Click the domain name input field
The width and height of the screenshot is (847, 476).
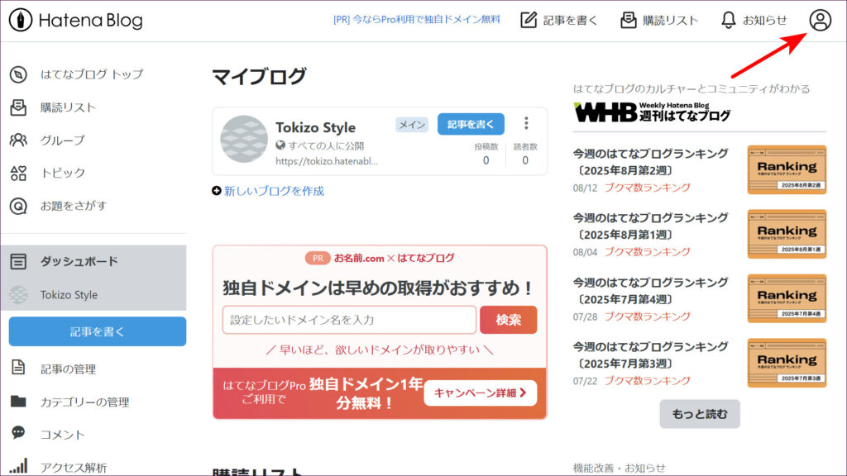(x=349, y=320)
